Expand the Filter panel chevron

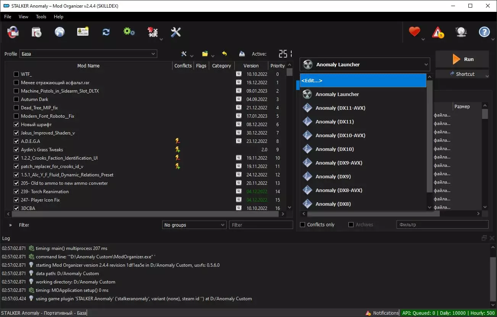pos(10,225)
